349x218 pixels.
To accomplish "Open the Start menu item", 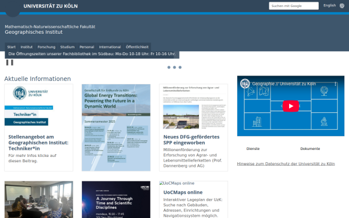I will (12, 47).
